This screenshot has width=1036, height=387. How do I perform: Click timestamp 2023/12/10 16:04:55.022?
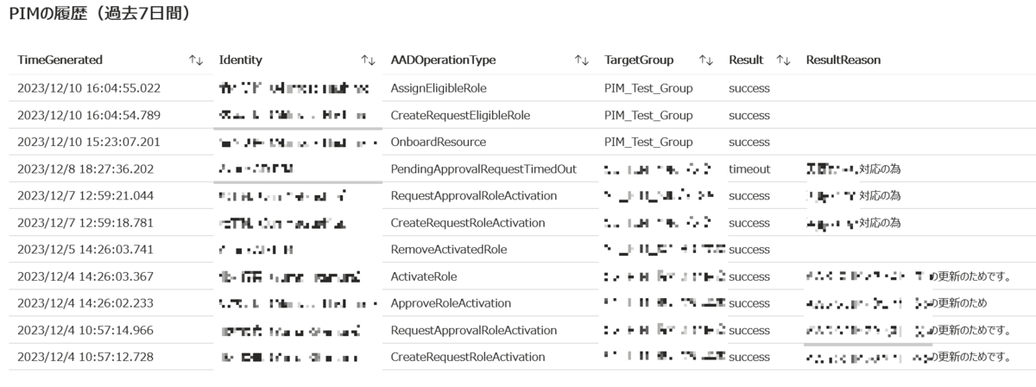click(x=89, y=88)
